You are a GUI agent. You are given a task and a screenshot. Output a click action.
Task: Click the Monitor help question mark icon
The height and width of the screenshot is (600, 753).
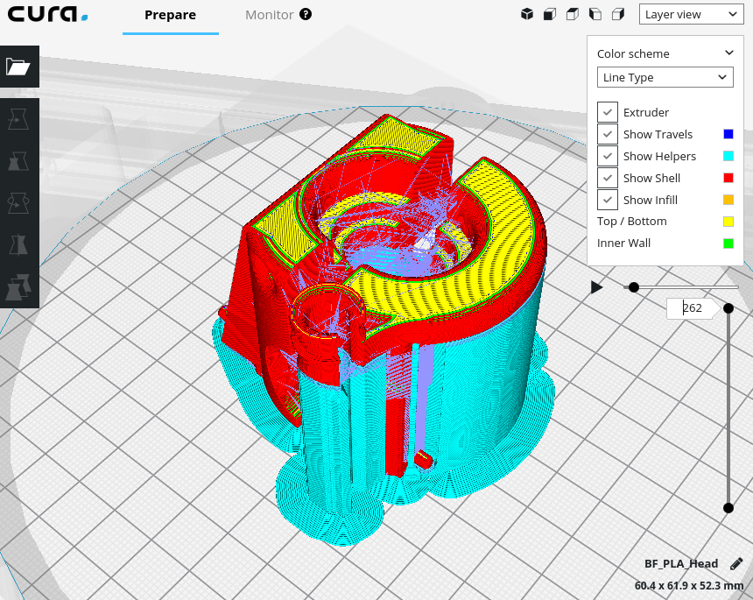306,14
